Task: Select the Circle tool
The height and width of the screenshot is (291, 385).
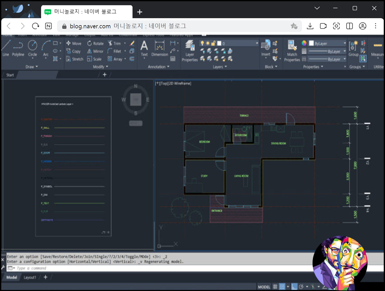Action: tap(32, 48)
